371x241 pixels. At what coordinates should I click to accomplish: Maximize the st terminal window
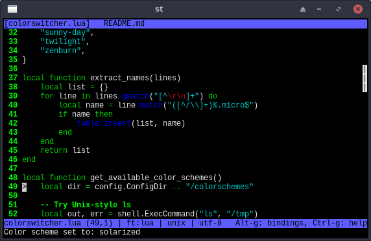tap(339, 9)
